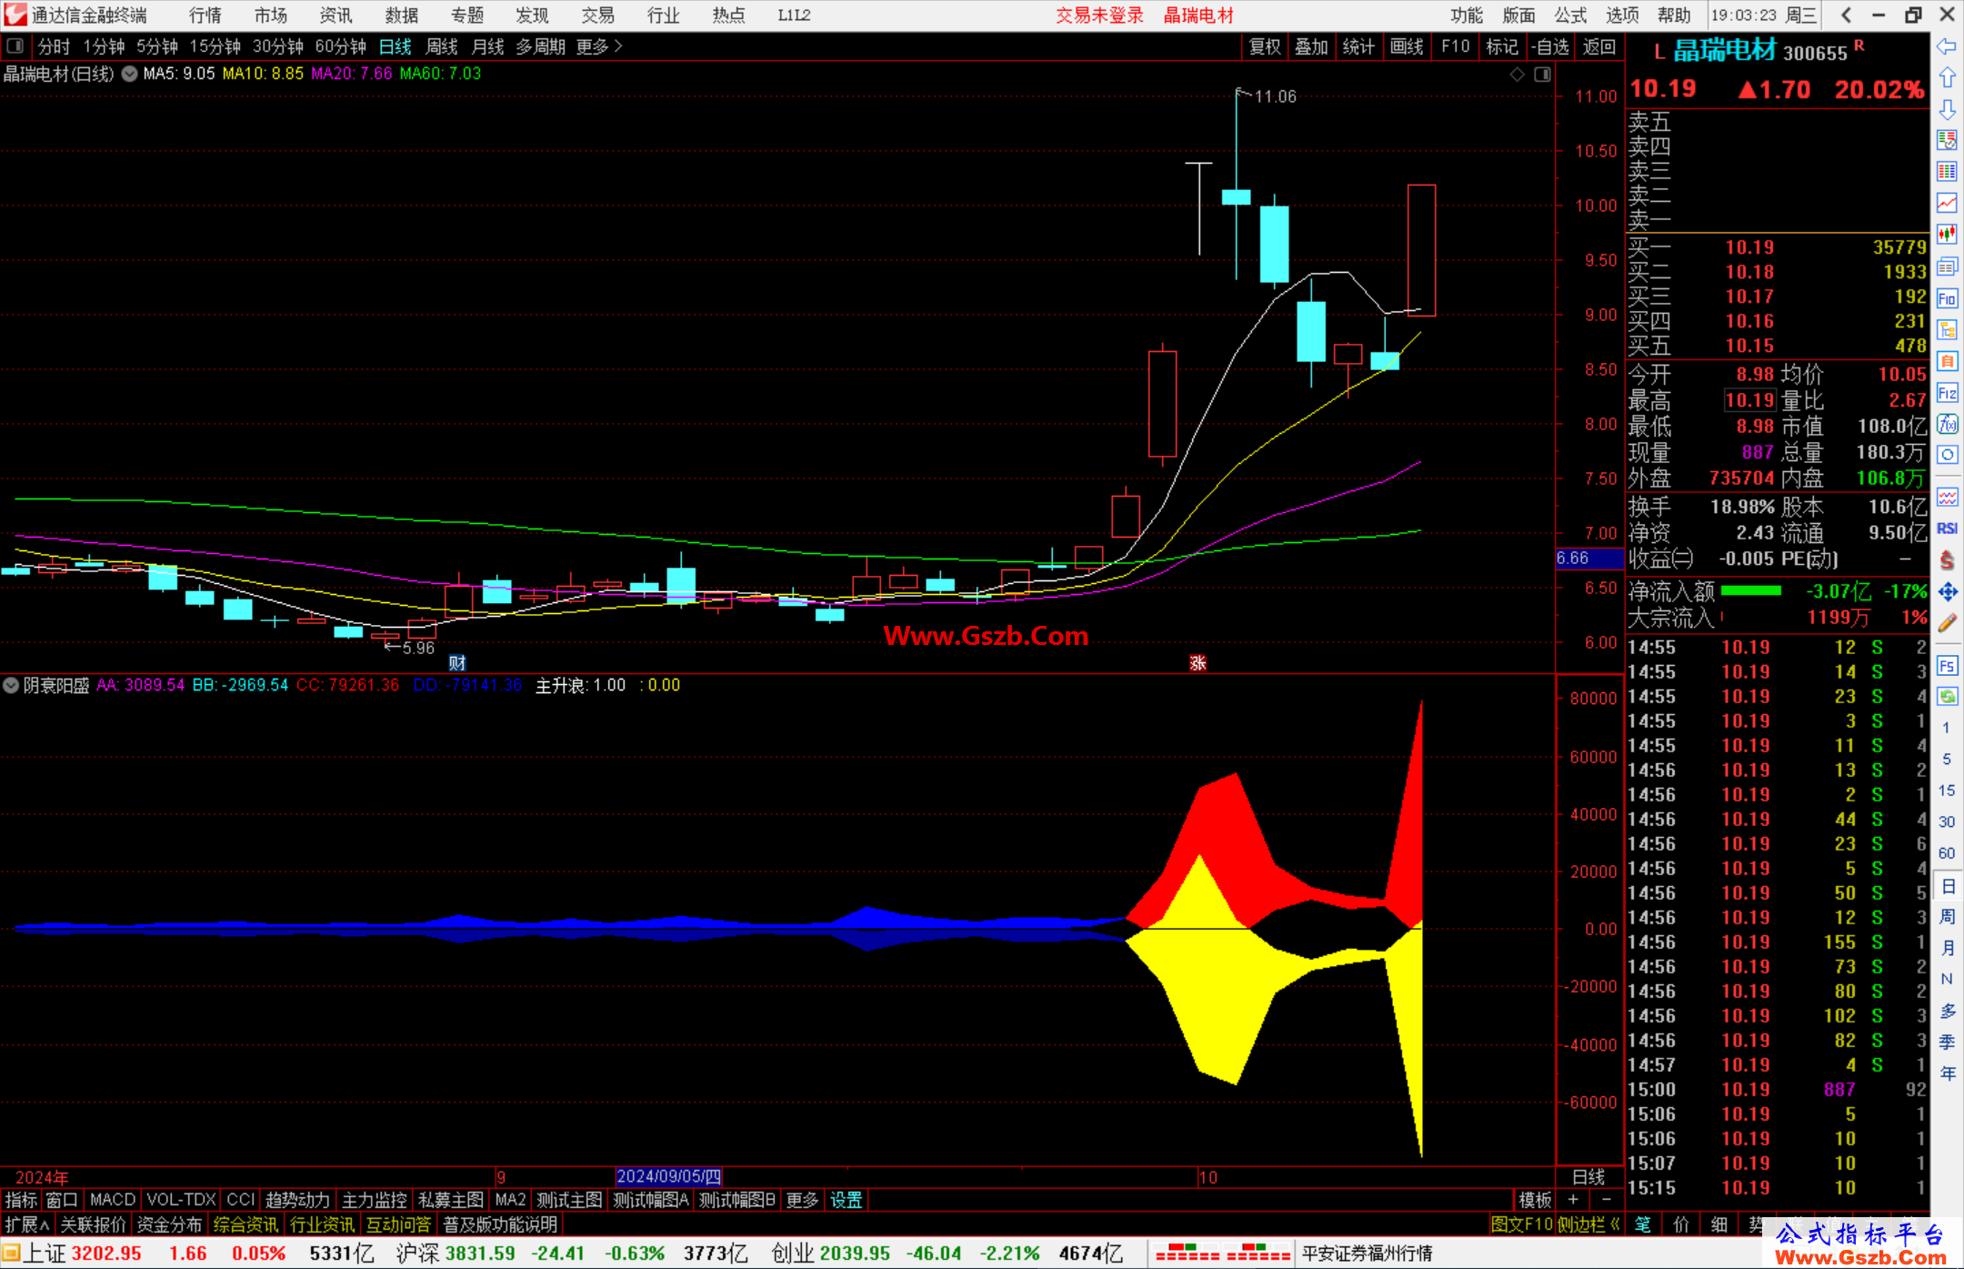Click the 返回 return button
This screenshot has height=1269, width=1964.
[x=1598, y=46]
